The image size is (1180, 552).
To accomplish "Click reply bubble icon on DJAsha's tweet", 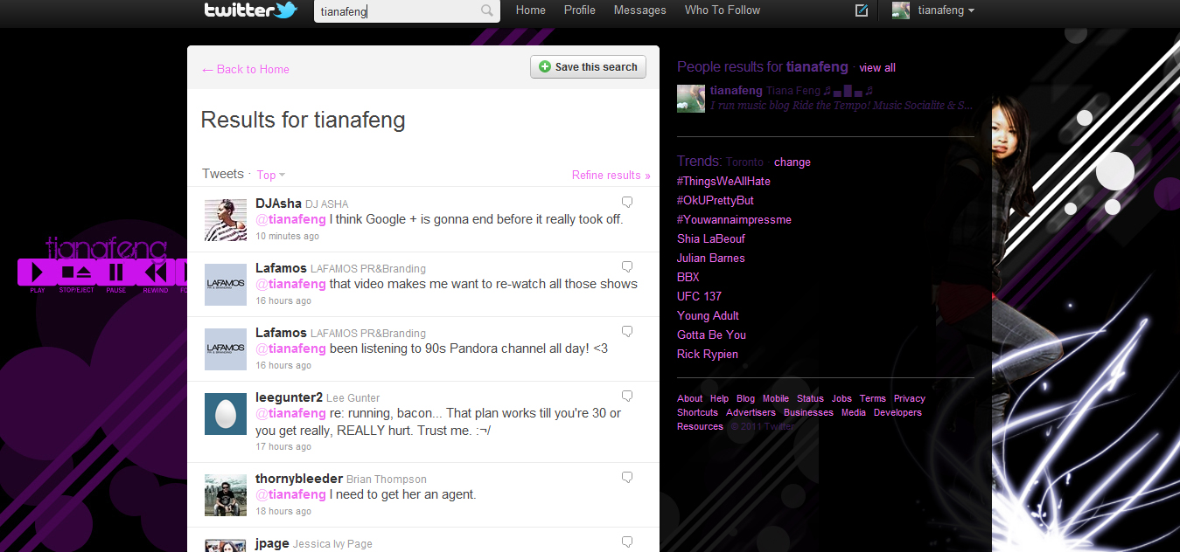I will (x=626, y=202).
